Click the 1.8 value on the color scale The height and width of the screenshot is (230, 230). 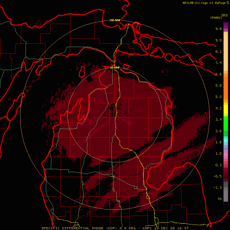click(218, 142)
